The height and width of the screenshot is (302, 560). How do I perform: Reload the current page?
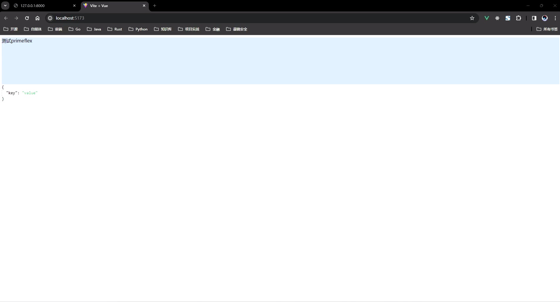point(27,18)
